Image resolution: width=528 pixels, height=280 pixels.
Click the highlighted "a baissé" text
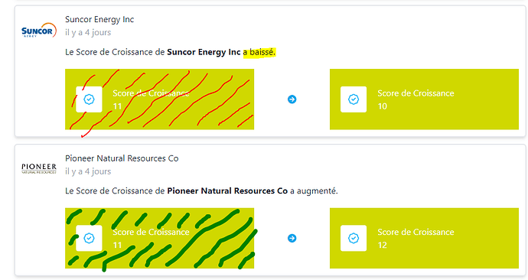point(259,52)
